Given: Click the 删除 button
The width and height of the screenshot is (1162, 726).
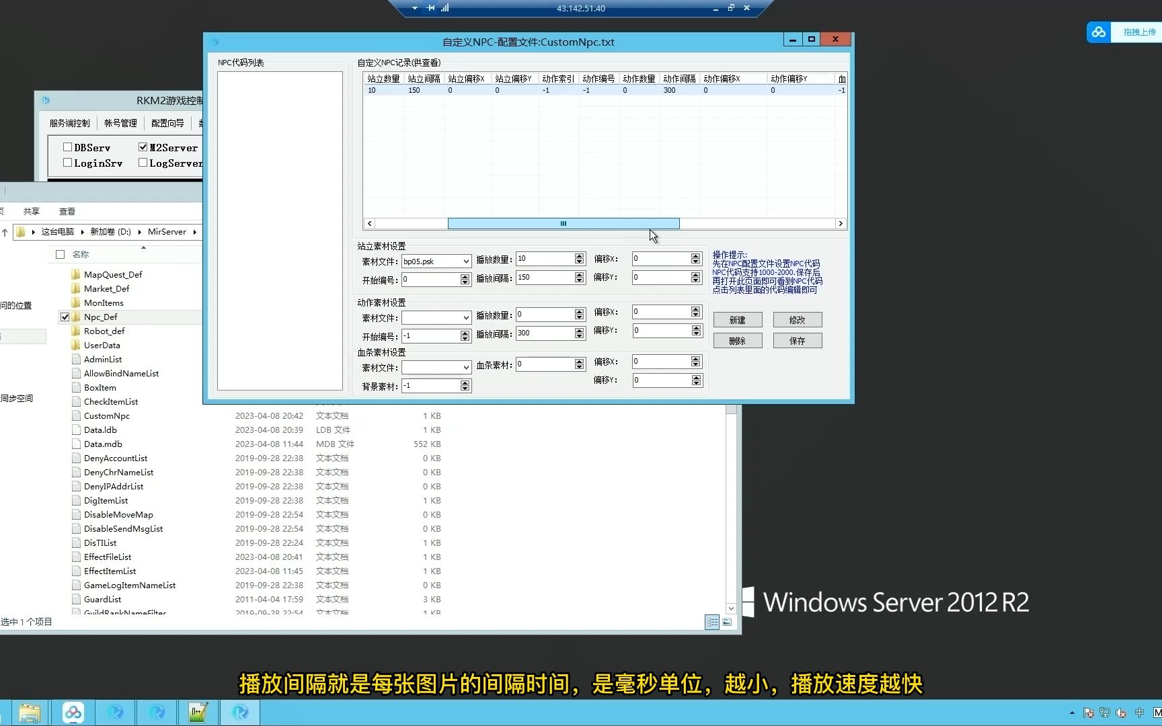Looking at the screenshot, I should tap(738, 341).
